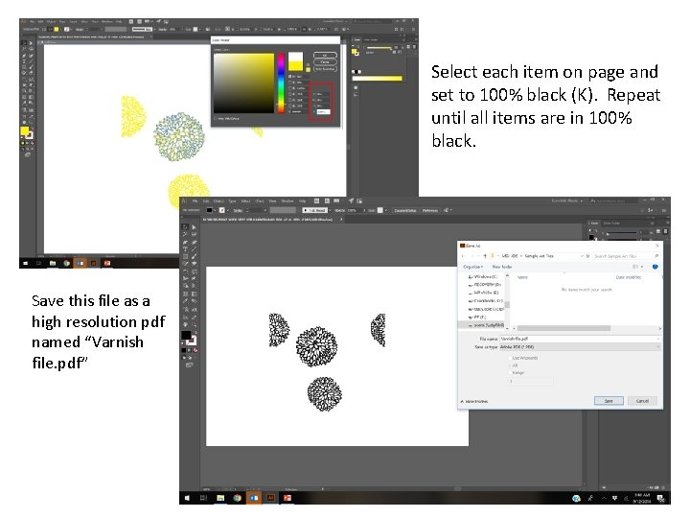Image resolution: width=690 pixels, height=518 pixels.
Task: Click New folder in the Save As dialog
Action: pos(502,267)
